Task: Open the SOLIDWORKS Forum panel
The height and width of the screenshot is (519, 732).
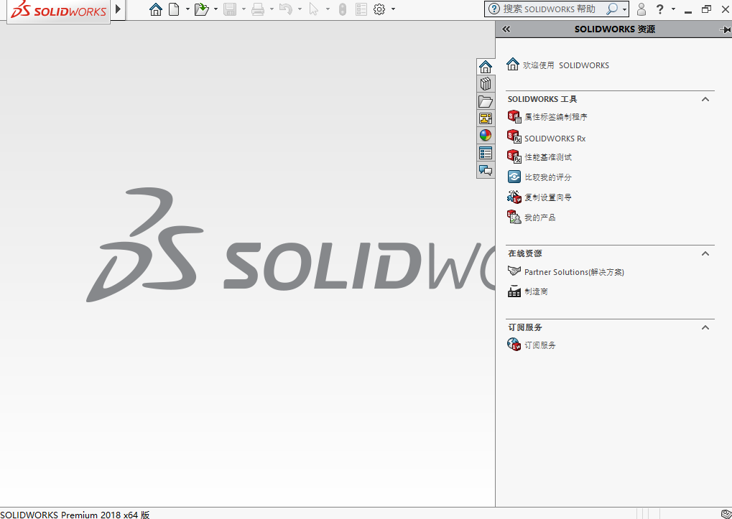Action: [x=485, y=170]
